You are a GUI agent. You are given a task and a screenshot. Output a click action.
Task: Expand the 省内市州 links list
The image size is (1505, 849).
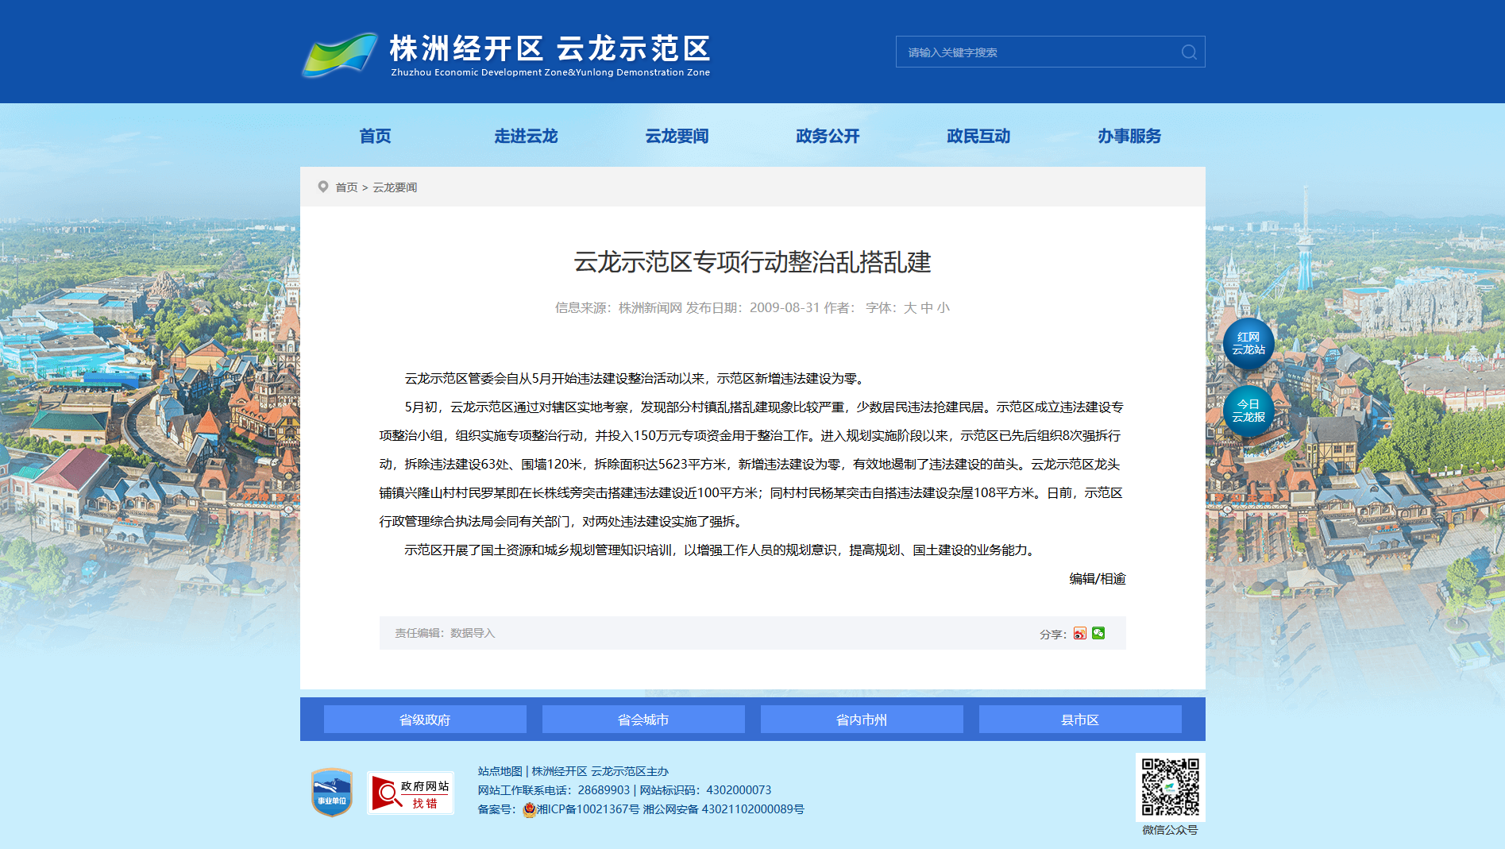point(862,720)
